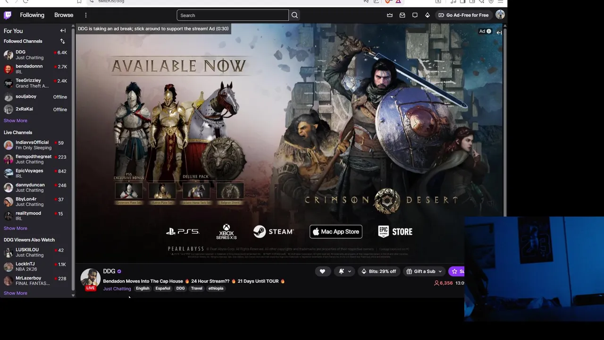Click the Followed Channels heading
This screenshot has height=340, width=604.
[23, 41]
